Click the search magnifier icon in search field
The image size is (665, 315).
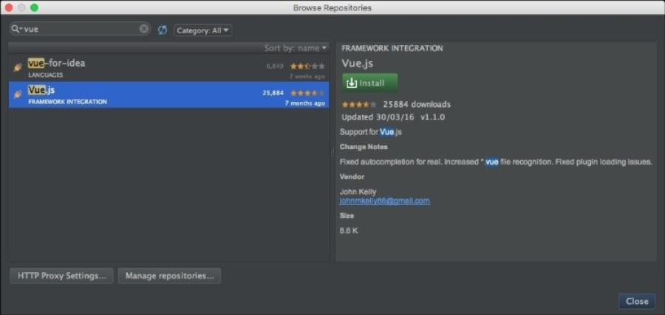tap(16, 30)
